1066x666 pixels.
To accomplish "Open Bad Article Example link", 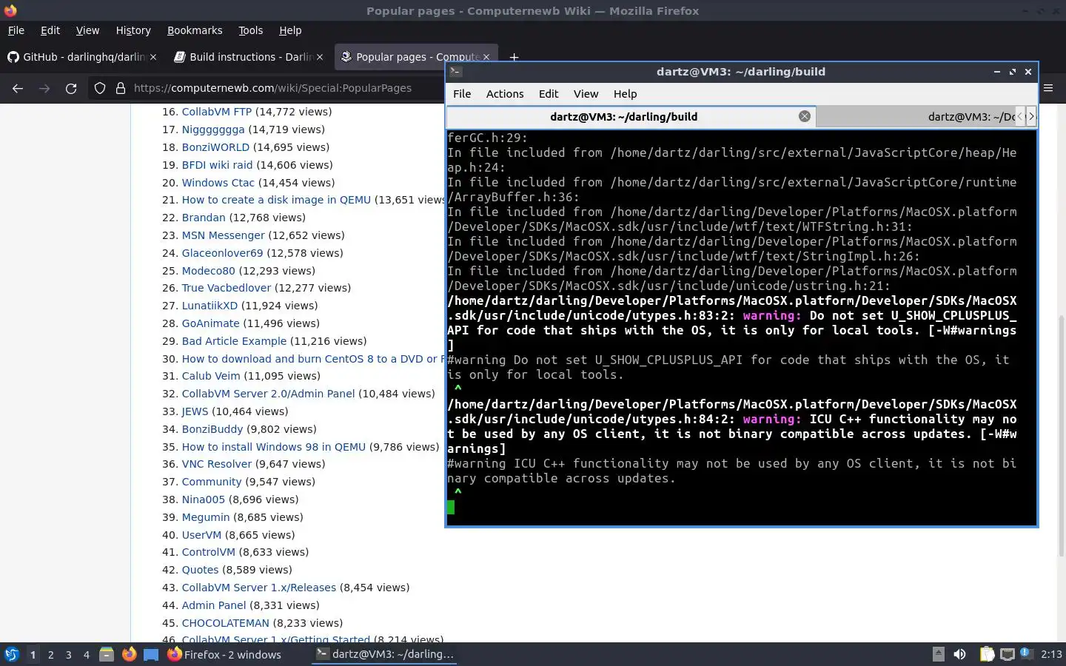I will (x=234, y=341).
